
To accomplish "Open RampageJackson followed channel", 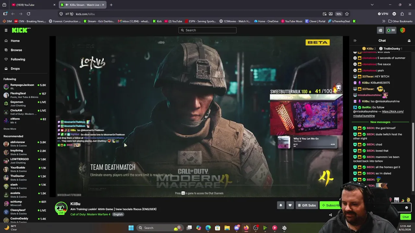I will pos(25,86).
